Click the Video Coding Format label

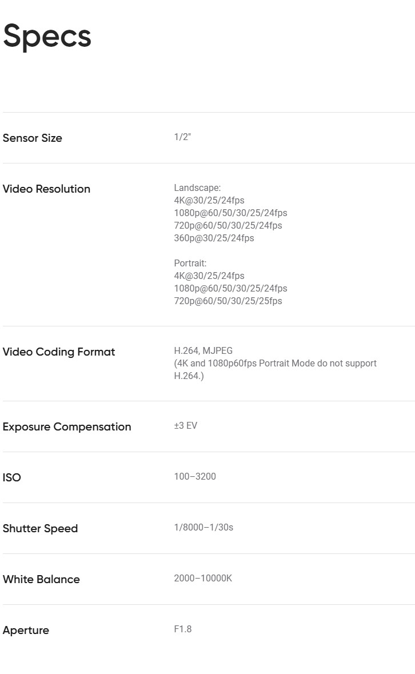point(59,352)
